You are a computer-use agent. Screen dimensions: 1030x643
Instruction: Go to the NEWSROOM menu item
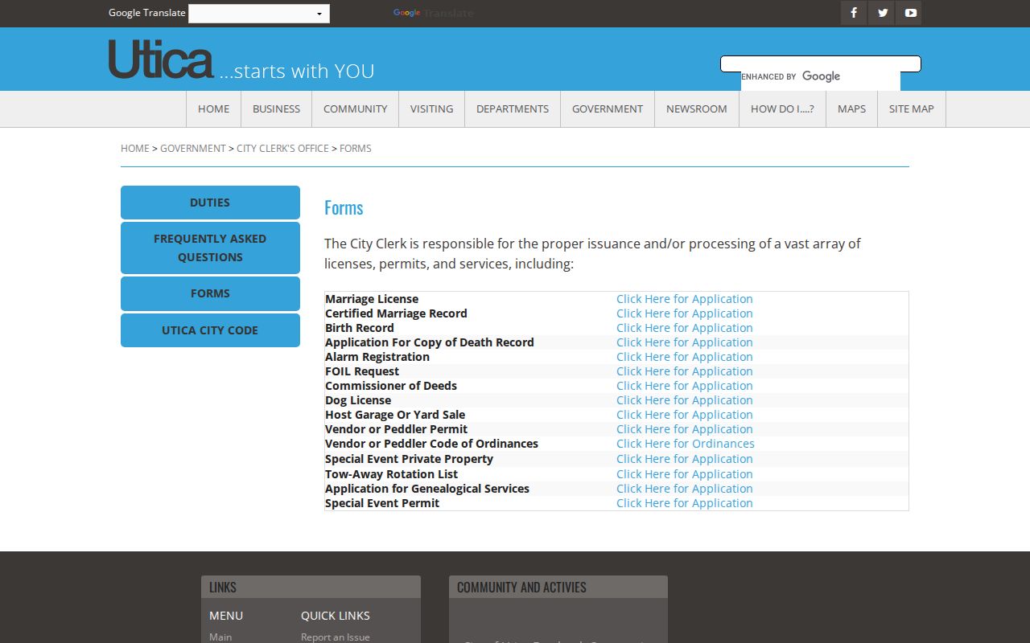[x=697, y=109]
